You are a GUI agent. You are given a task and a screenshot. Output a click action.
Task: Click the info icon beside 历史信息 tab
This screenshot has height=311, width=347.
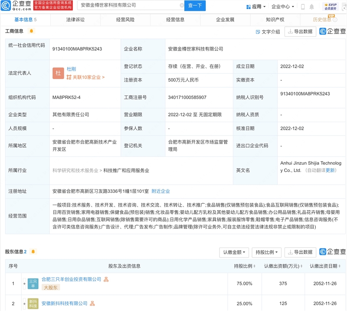(x=335, y=20)
